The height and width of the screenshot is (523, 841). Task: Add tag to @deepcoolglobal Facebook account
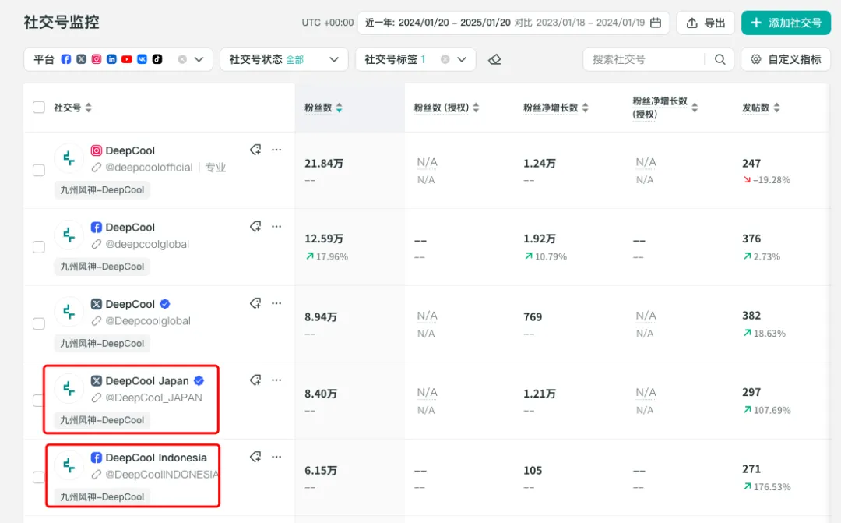[x=255, y=227]
